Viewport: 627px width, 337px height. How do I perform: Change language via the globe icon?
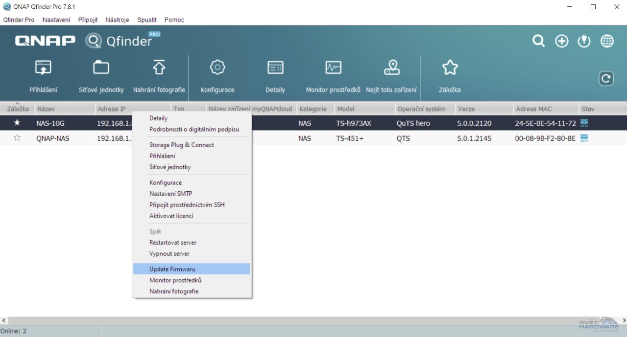tap(607, 41)
